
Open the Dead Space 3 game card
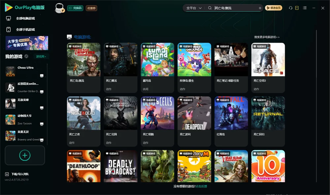268,68
